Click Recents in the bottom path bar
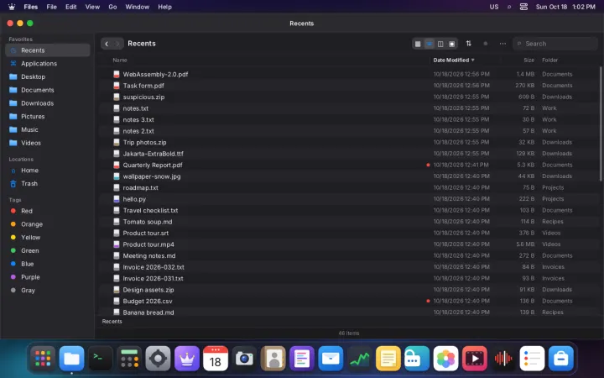 [x=112, y=321]
